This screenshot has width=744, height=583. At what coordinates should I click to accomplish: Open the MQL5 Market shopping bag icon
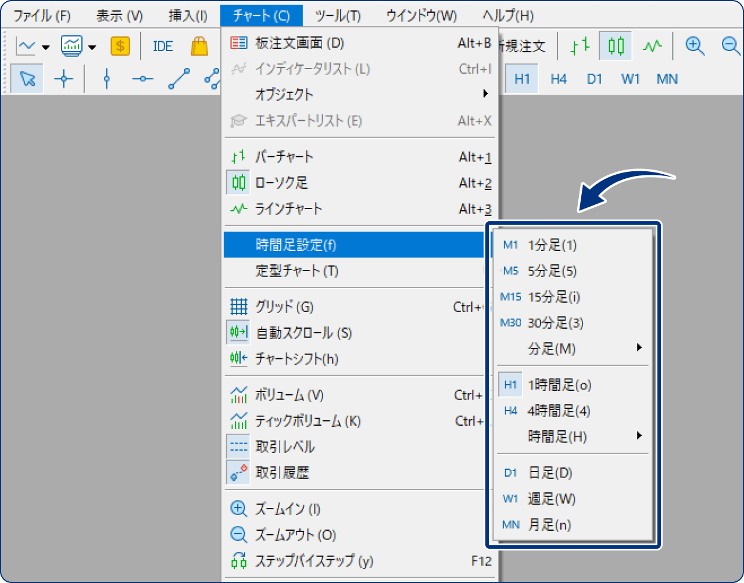pos(199,46)
